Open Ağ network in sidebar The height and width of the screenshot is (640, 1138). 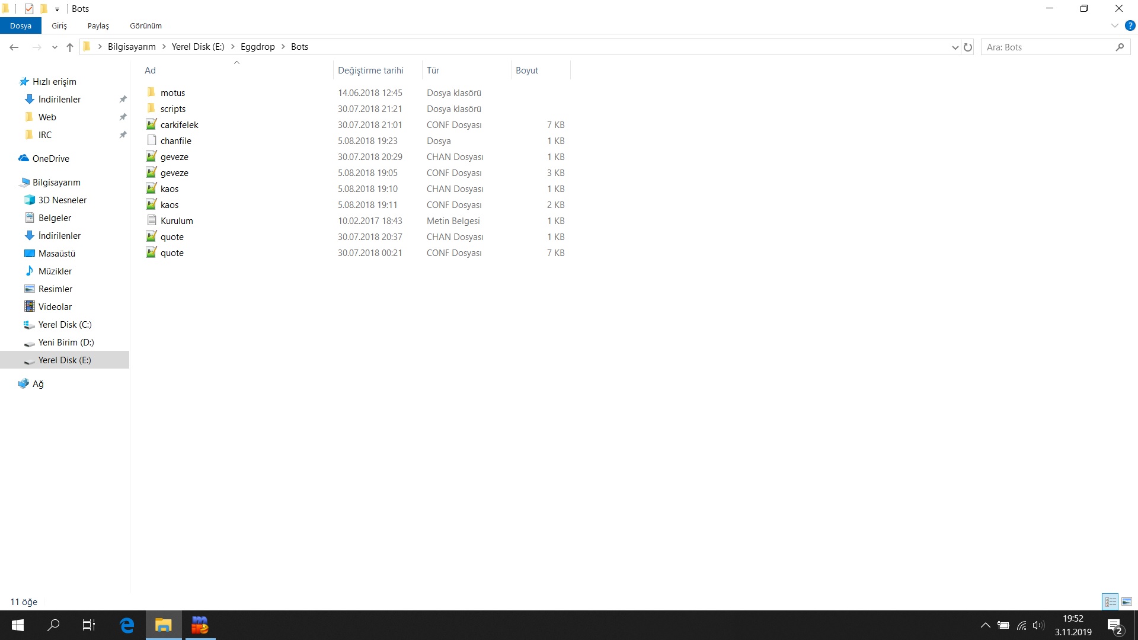(x=37, y=384)
